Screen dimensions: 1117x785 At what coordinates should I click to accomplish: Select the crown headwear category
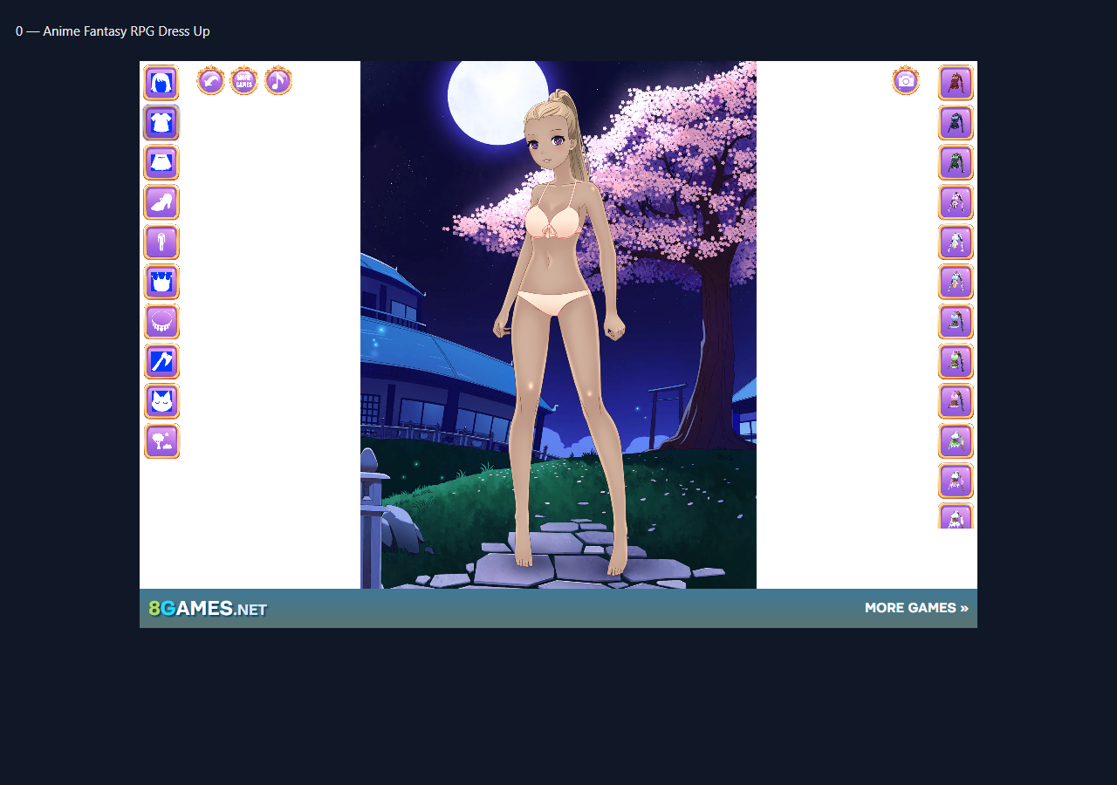(161, 283)
